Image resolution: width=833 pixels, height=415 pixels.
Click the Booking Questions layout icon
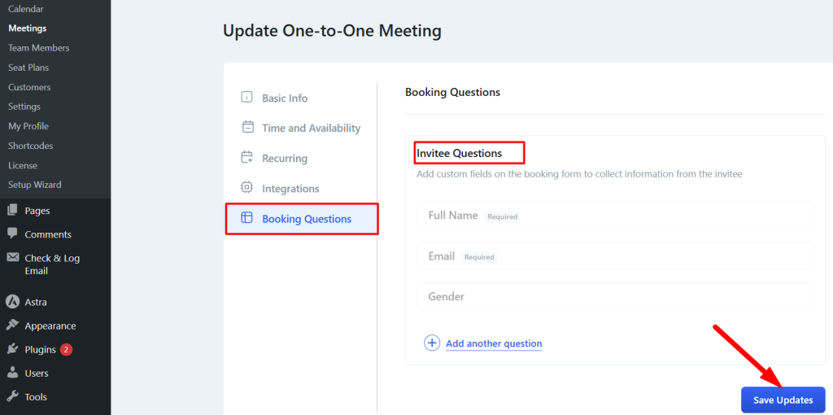[x=246, y=218]
